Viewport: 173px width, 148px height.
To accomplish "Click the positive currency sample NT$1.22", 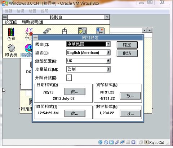I will tap(107, 92).
